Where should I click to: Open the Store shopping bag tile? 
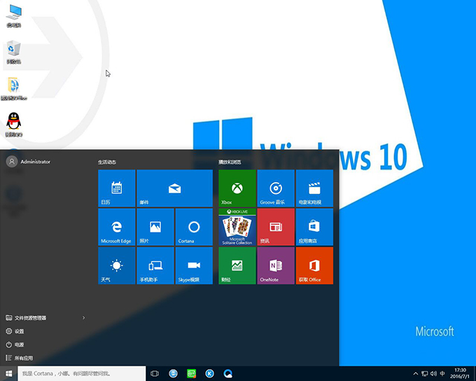tap(314, 227)
